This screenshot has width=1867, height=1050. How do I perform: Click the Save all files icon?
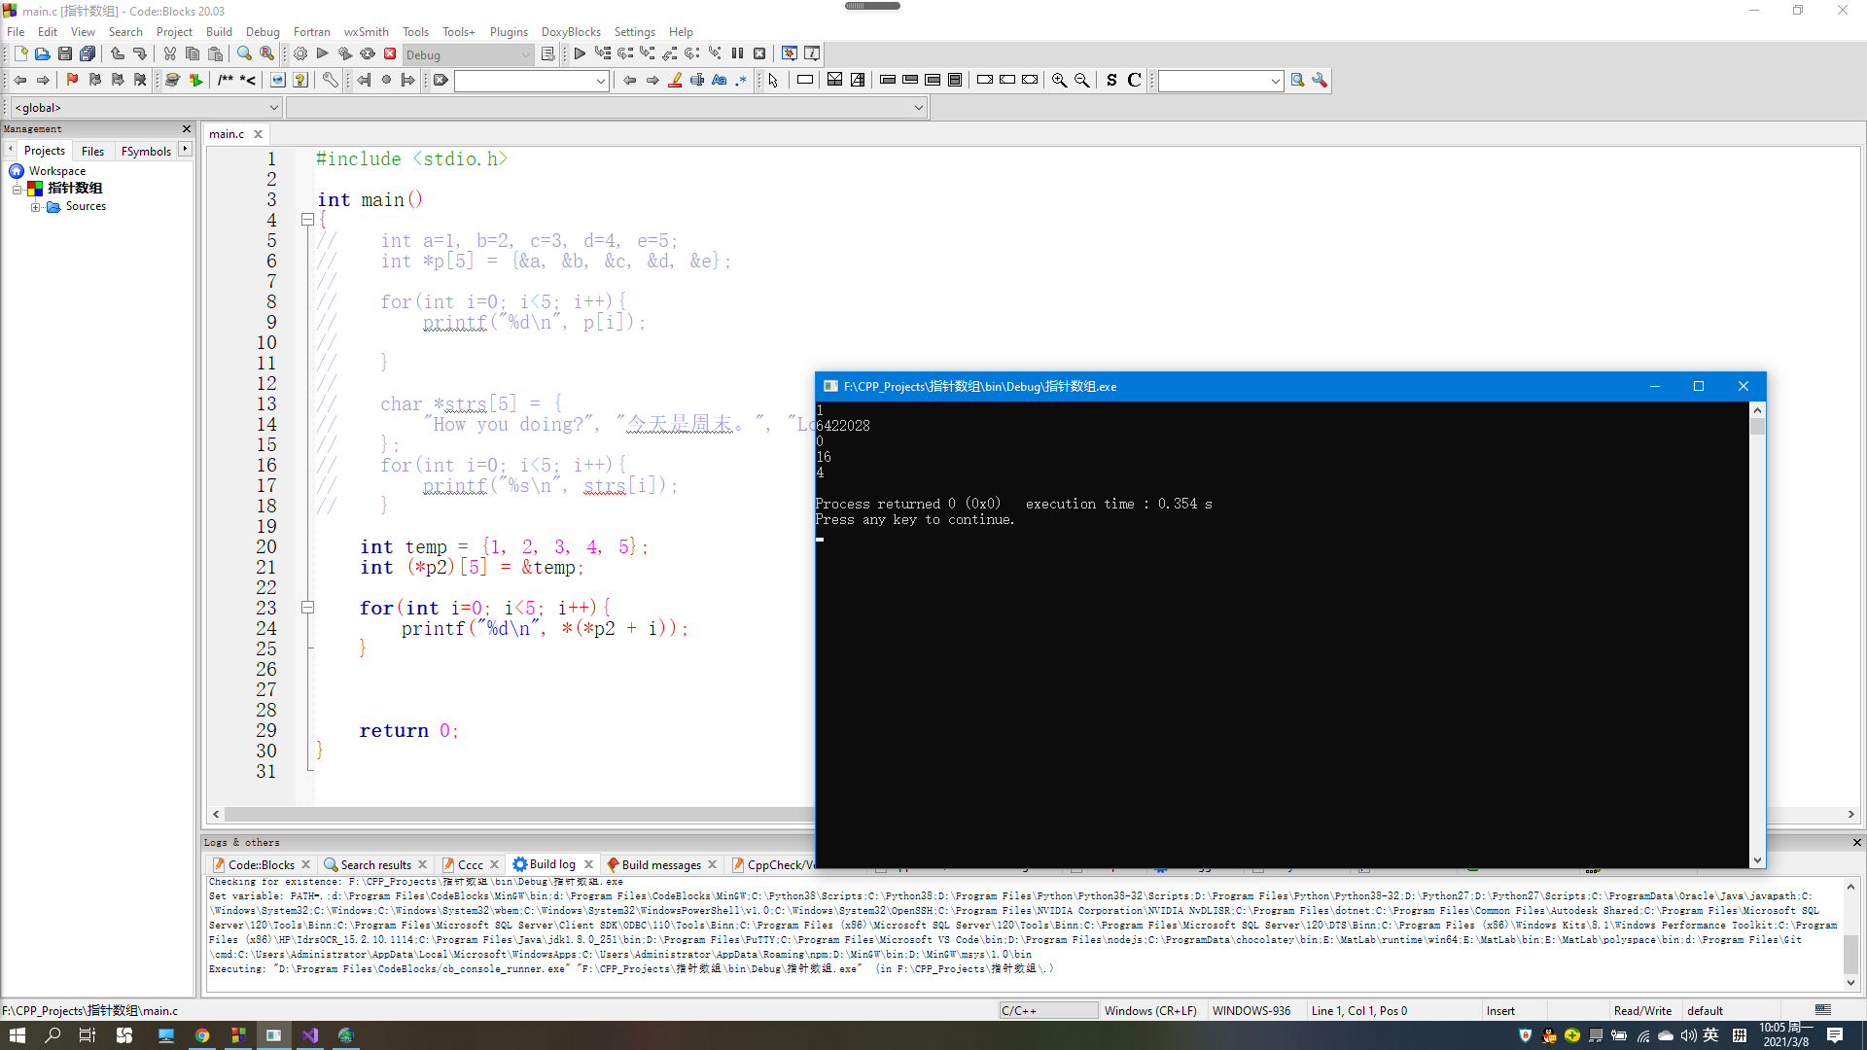click(88, 54)
